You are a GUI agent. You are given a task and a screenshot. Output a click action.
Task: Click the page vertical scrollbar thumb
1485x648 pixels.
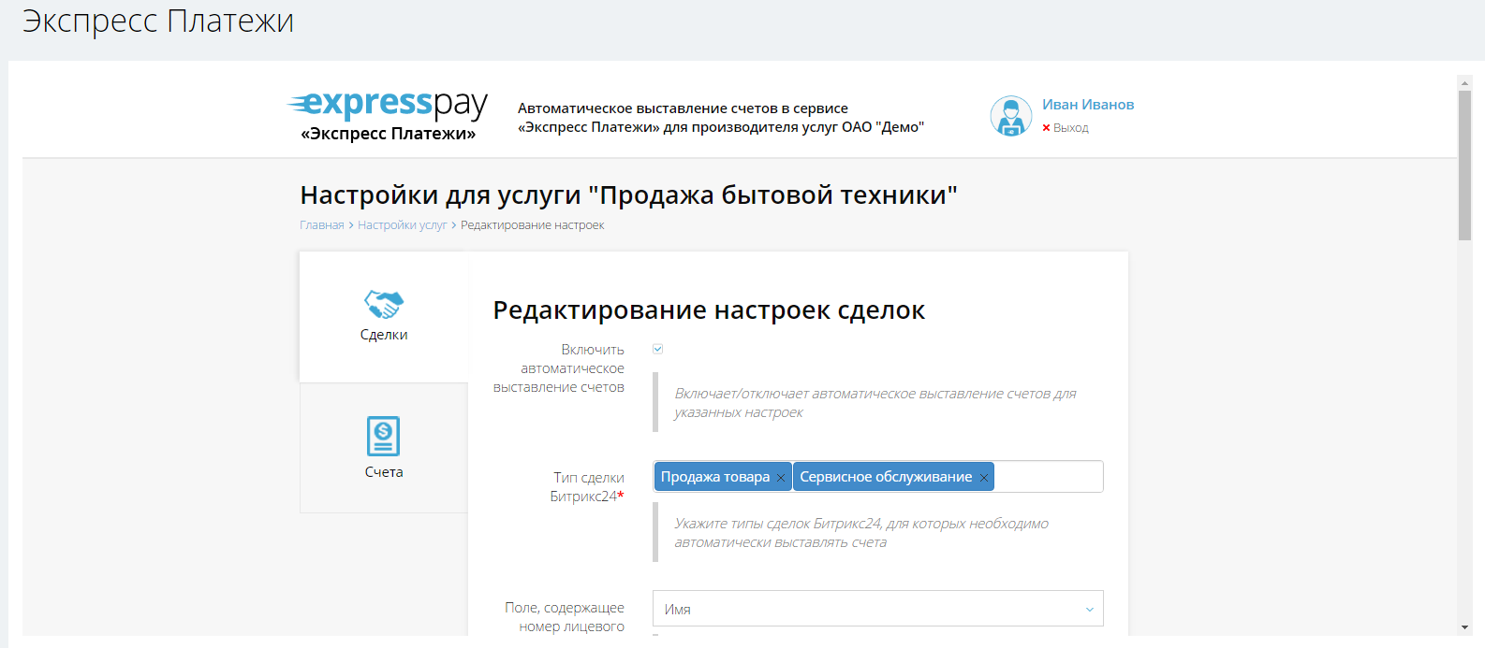1464,166
